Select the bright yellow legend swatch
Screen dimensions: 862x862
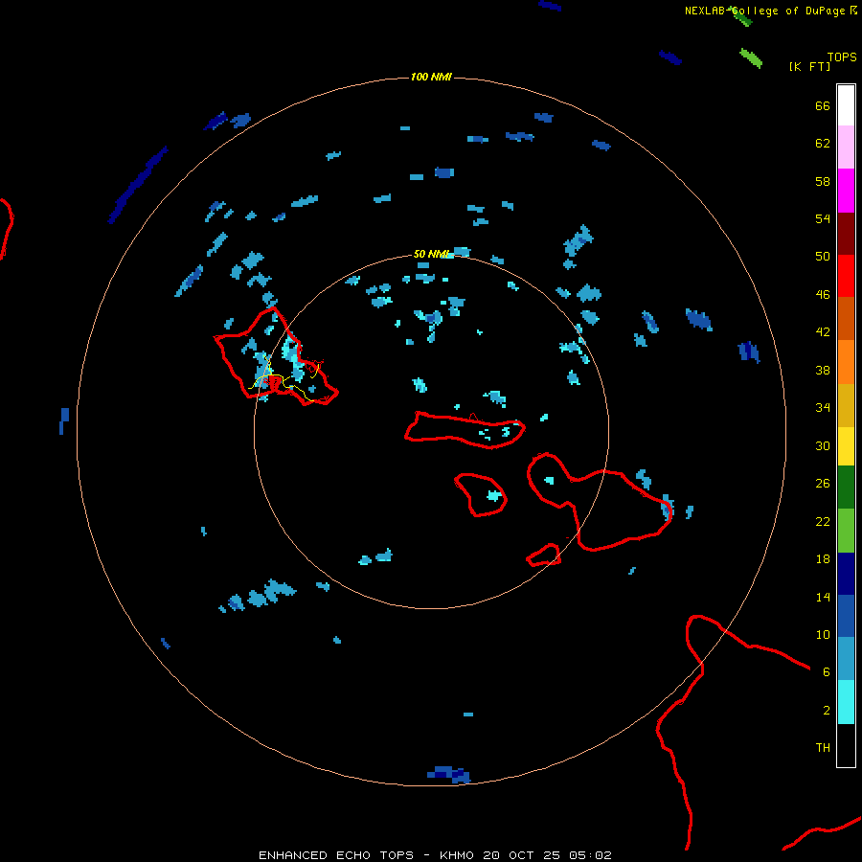click(x=846, y=446)
